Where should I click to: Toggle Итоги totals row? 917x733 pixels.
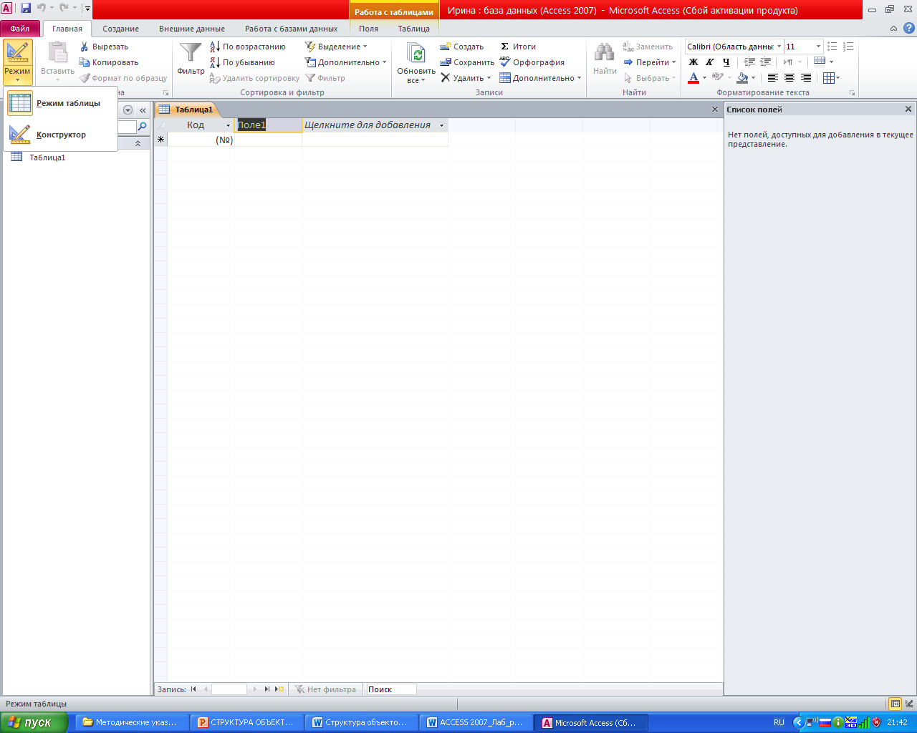(518, 47)
